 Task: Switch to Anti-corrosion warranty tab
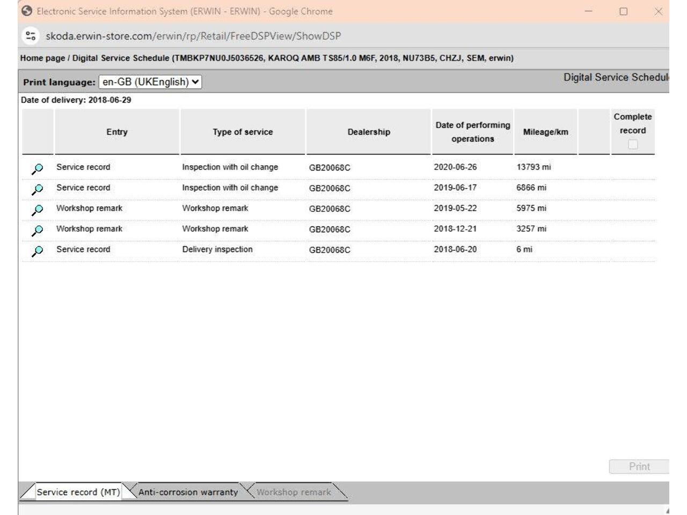[188, 492]
